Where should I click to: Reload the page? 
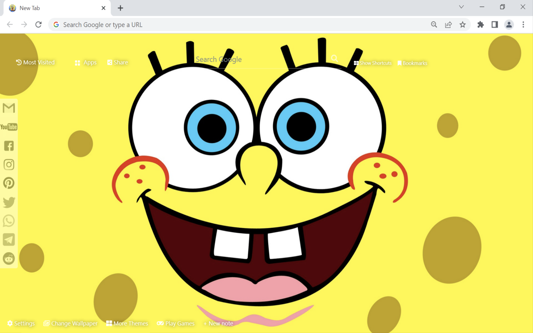point(38,25)
